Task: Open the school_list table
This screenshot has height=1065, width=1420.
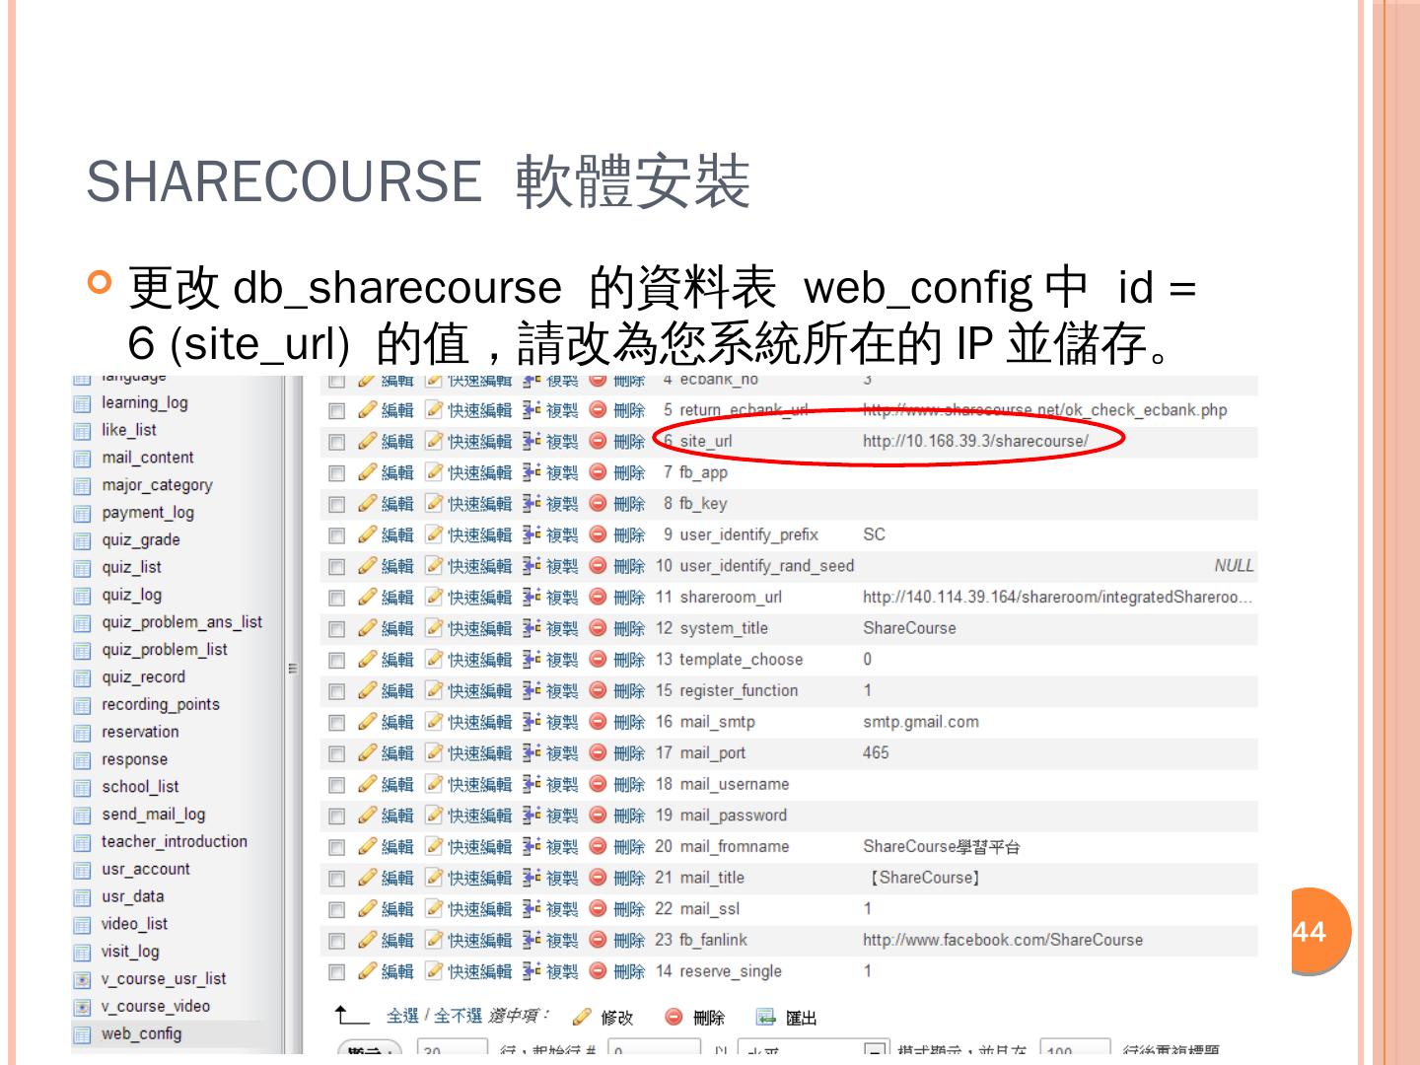Action: click(140, 787)
